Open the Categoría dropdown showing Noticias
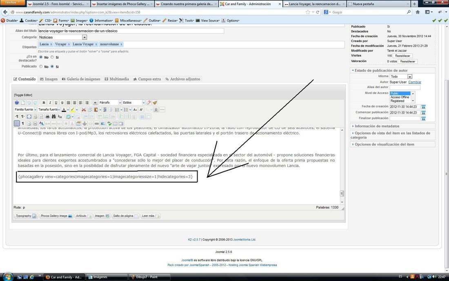The height and width of the screenshot is (281, 449). click(62, 37)
